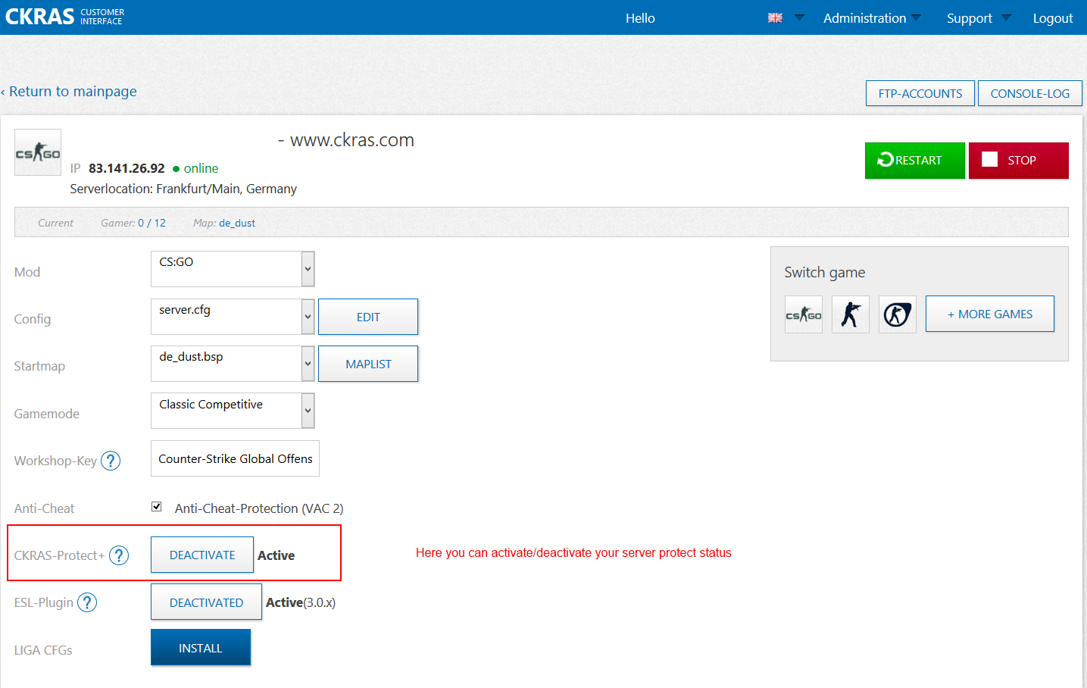
Task: Open the Mod dropdown showing CS:GO
Action: pyautogui.click(x=233, y=269)
